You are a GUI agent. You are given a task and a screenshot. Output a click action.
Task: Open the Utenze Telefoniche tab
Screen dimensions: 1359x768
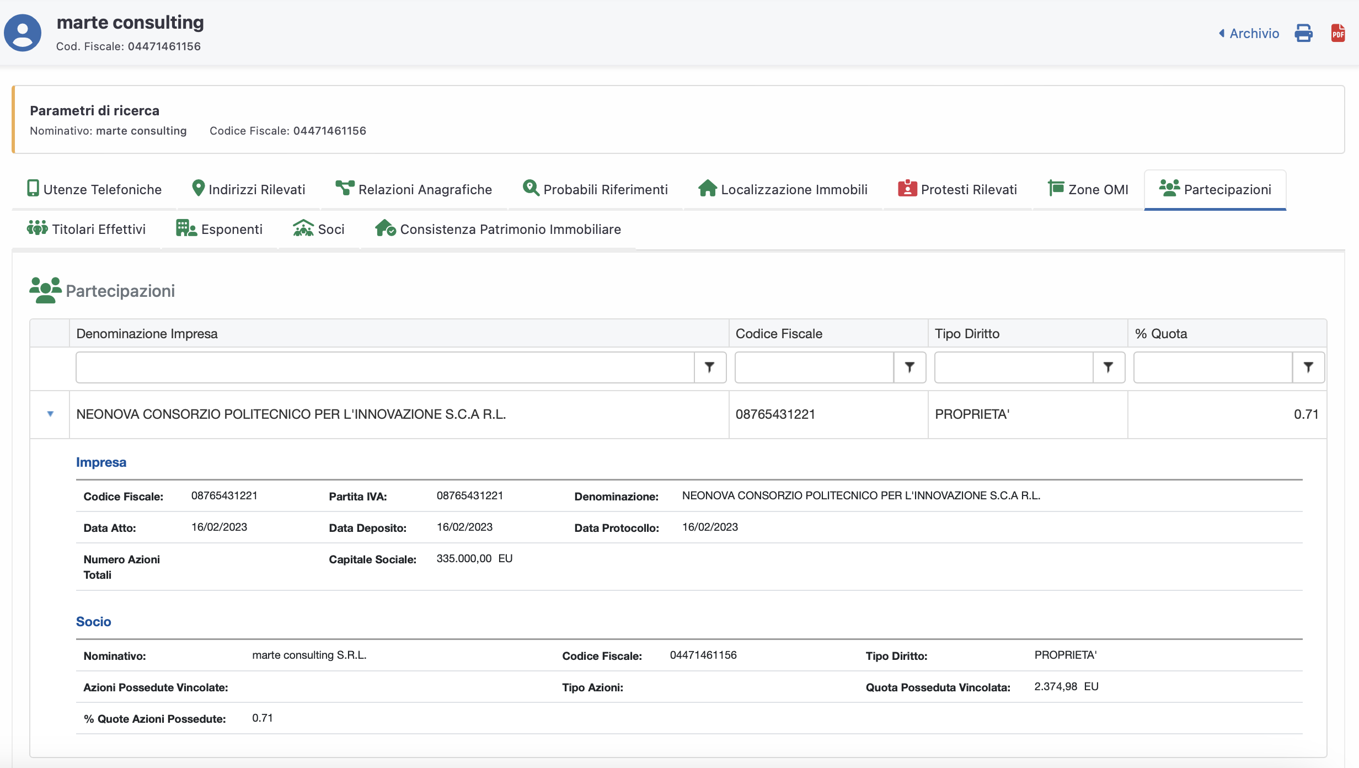point(94,189)
